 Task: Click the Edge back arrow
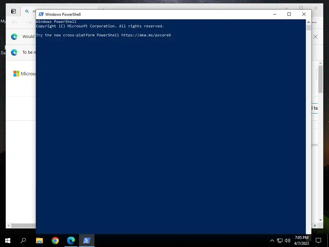pyautogui.click(x=15, y=22)
